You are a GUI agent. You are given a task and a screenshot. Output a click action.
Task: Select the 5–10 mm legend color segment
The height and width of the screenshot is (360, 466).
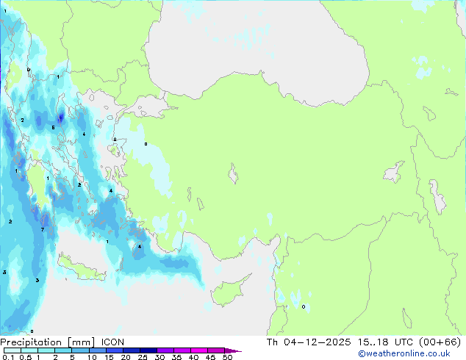pyautogui.click(x=80, y=350)
